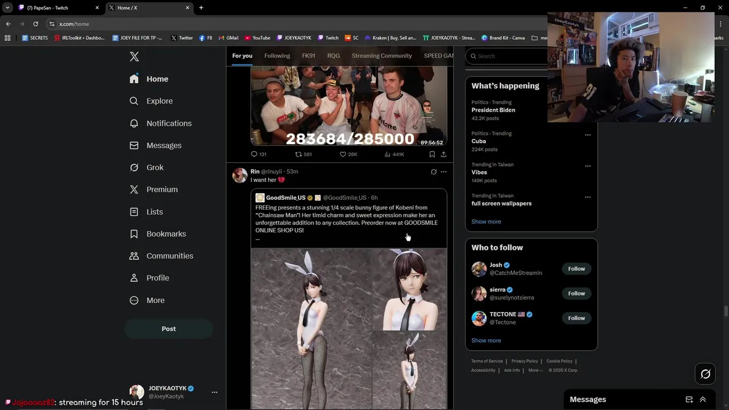Open Grok from sidebar
Viewport: 729px width, 410px height.
(146, 167)
